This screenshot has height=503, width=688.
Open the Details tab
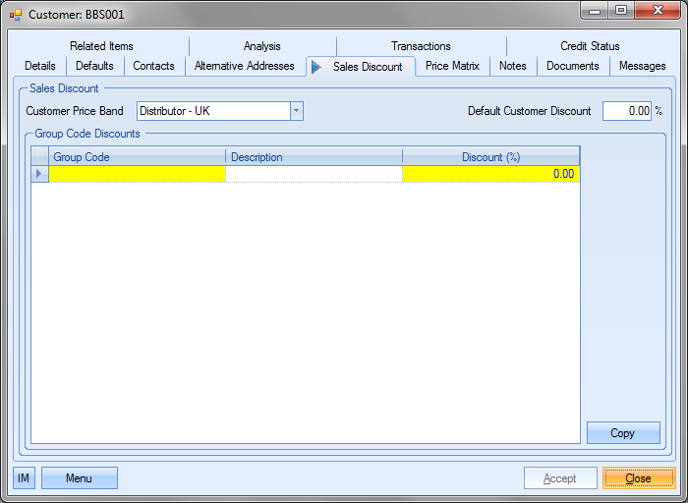[40, 66]
